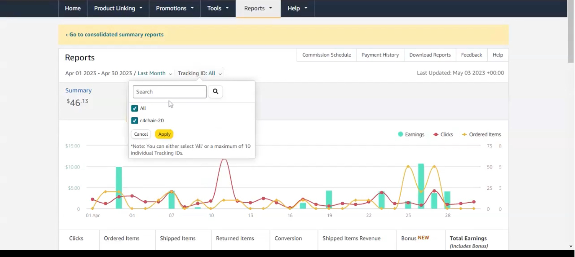Open the Feedback tab
The height and width of the screenshot is (257, 575).
click(471, 55)
